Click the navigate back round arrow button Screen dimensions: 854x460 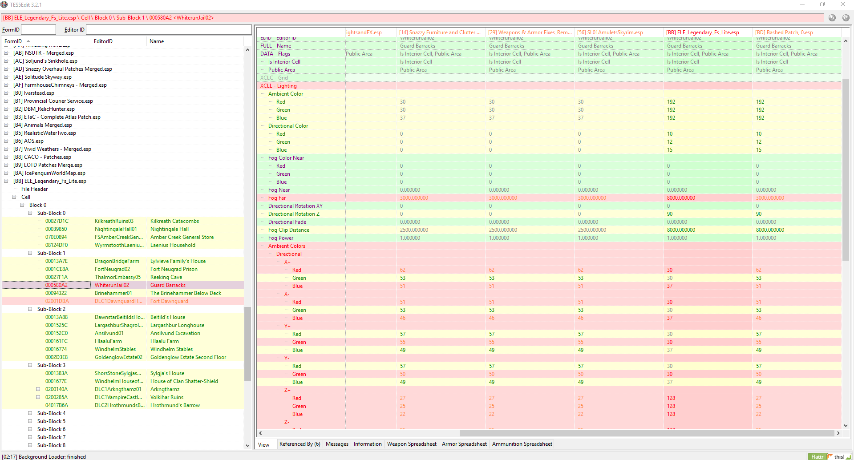pos(832,18)
